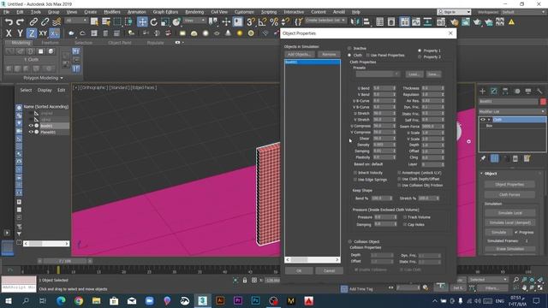The image size is (548, 308).
Task: Toggle the Percent Snap icon
Action: click(x=274, y=22)
